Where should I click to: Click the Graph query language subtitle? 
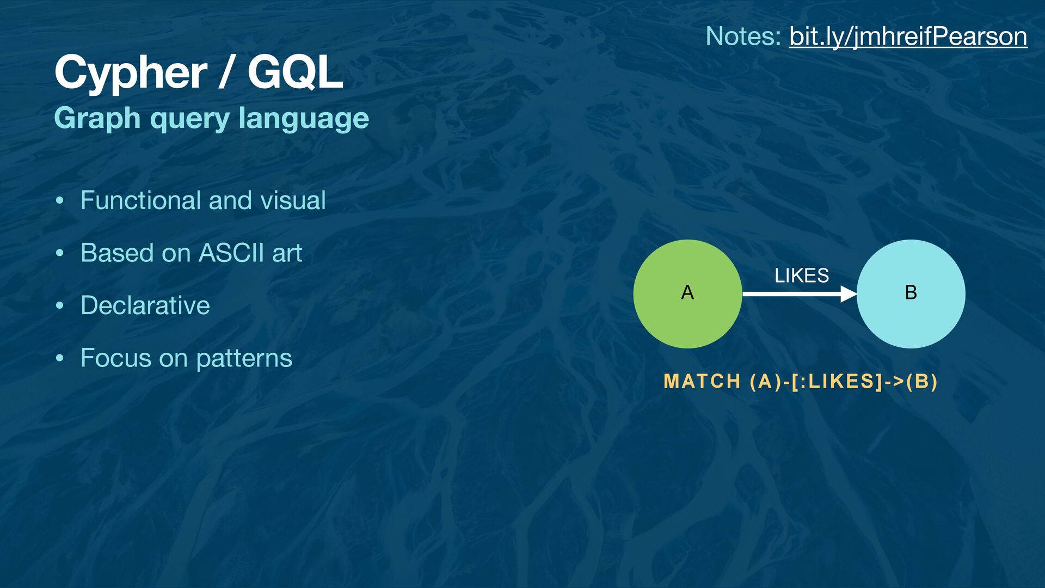tap(212, 118)
